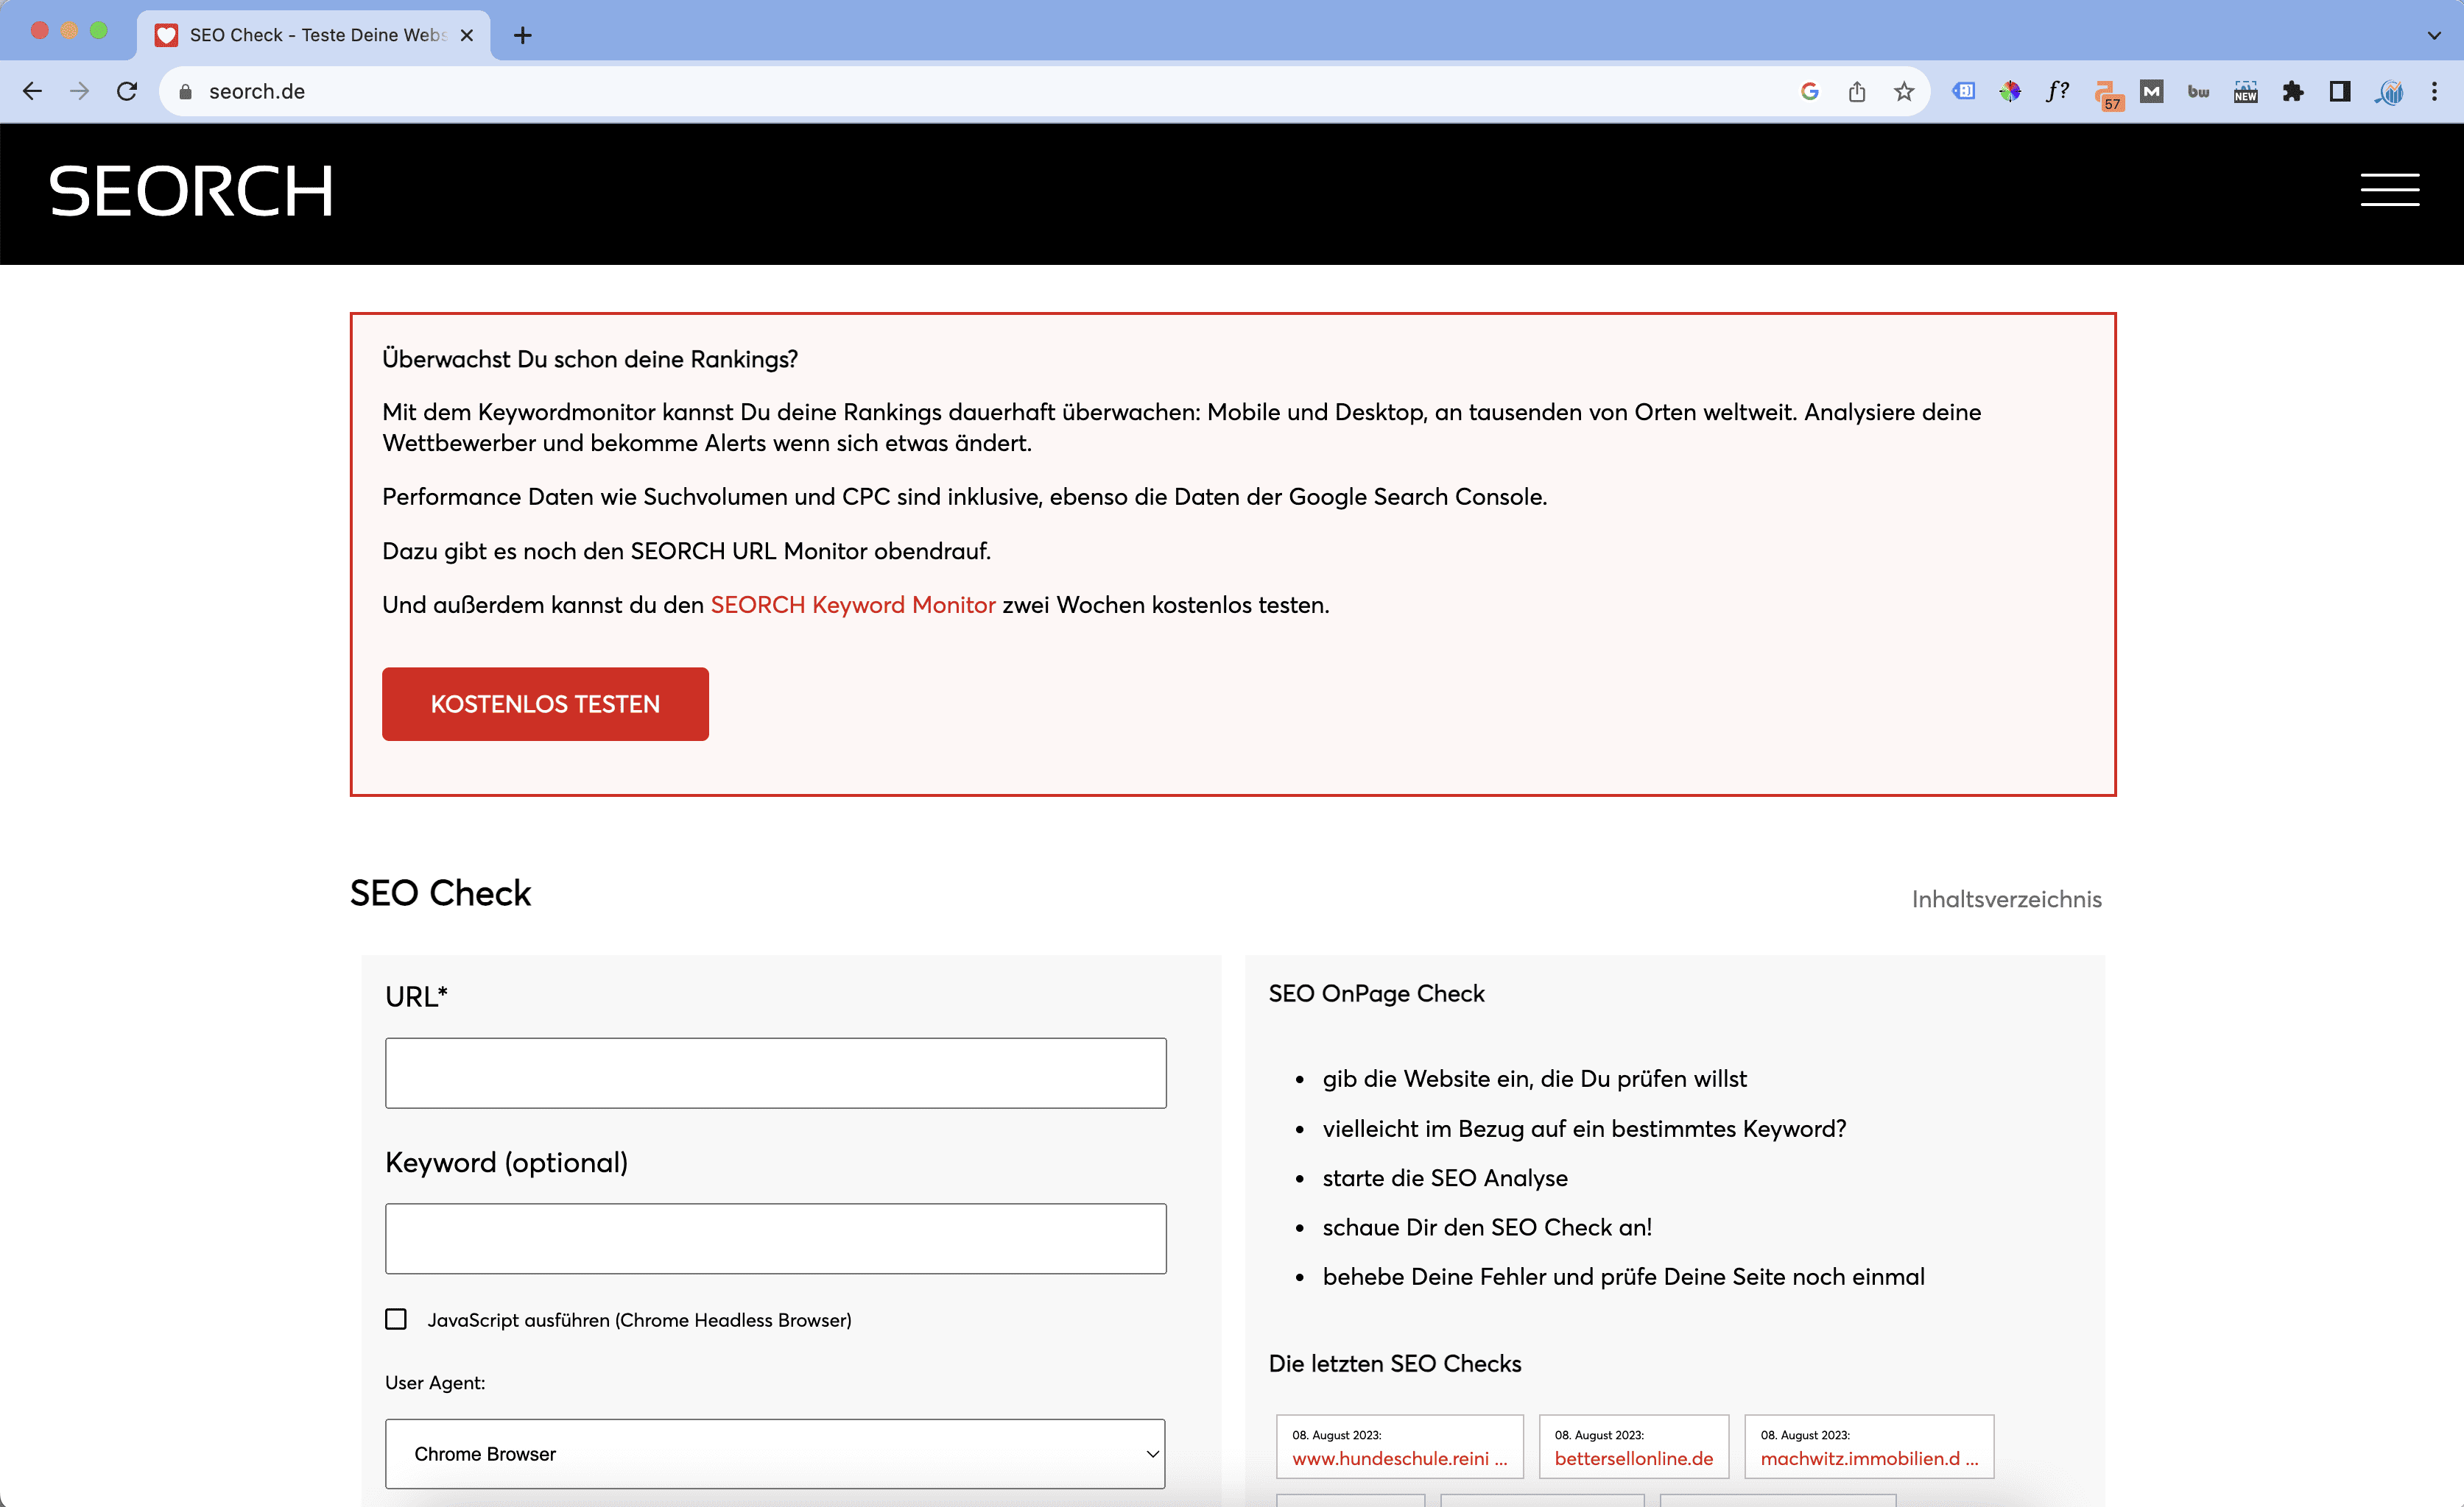View site info via lock icon
The height and width of the screenshot is (1507, 2464).
[185, 92]
